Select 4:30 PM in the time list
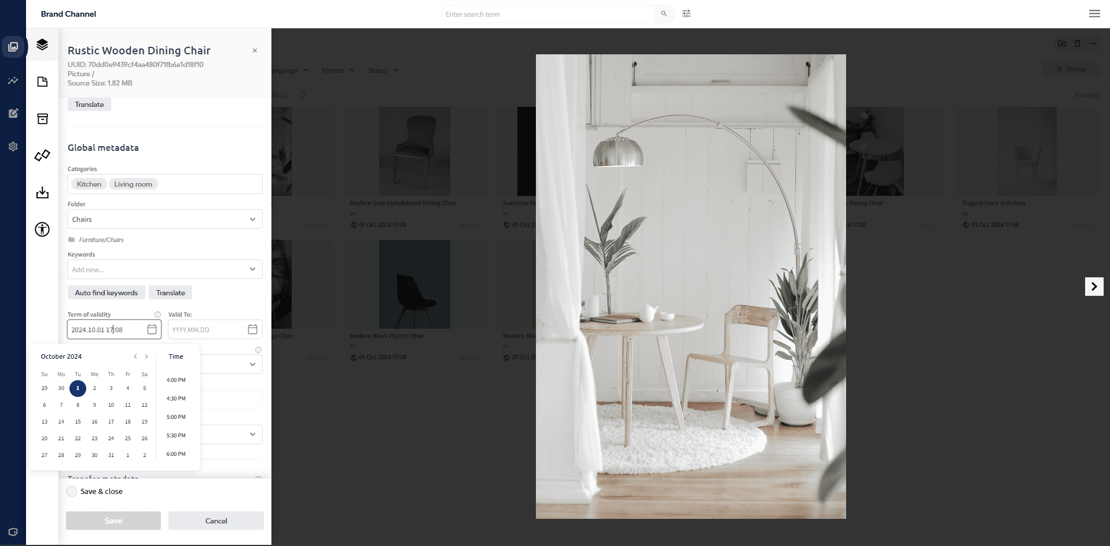 point(176,399)
